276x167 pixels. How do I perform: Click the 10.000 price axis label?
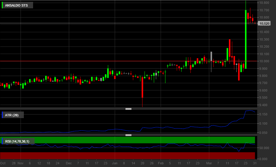[264, 61]
